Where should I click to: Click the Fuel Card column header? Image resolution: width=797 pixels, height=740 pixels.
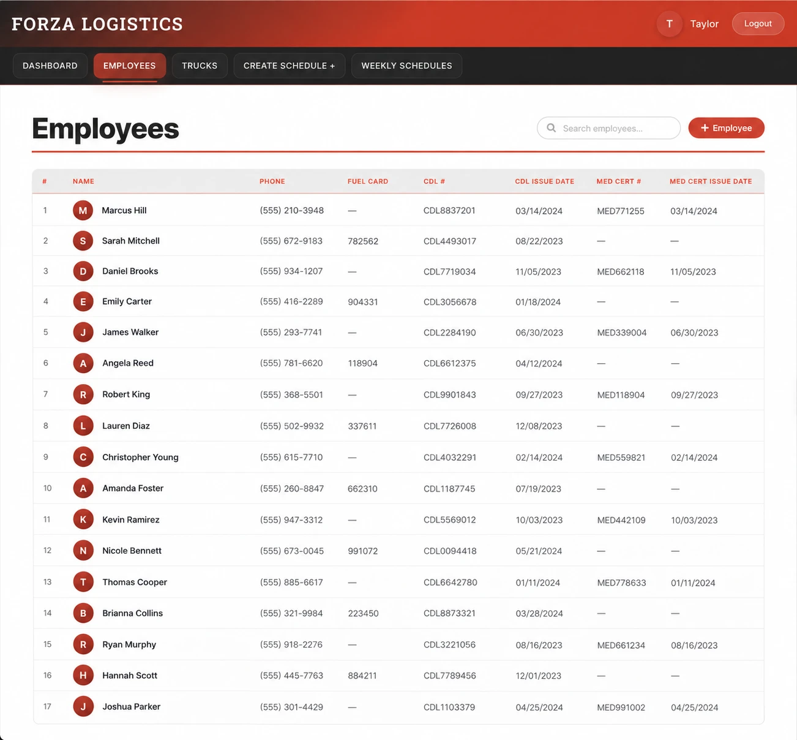[368, 181]
